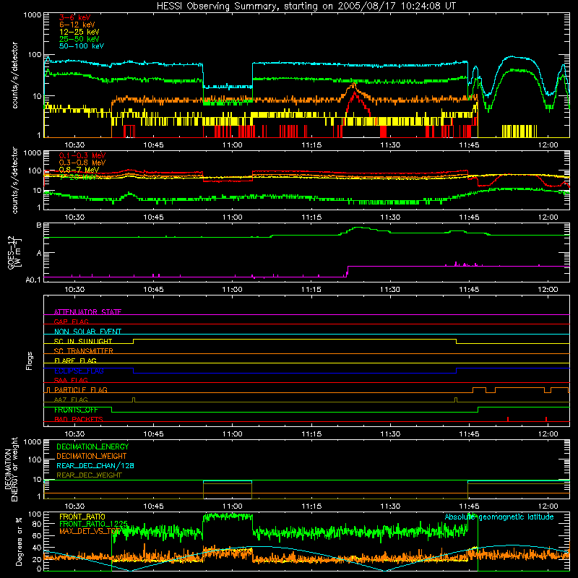Click 11:45 tick label under MeV panel
578x578 pixels.
coord(469,217)
